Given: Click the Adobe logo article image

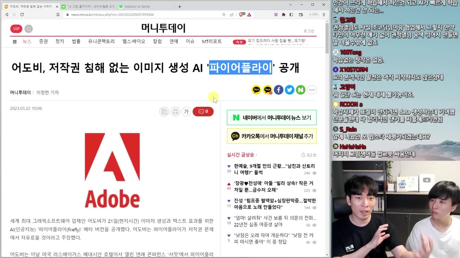Looking at the screenshot, I should (x=112, y=170).
